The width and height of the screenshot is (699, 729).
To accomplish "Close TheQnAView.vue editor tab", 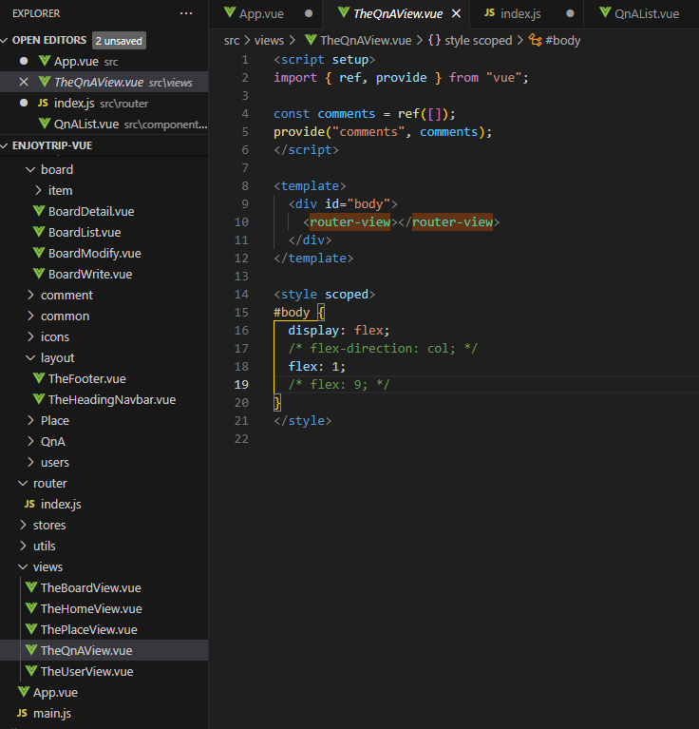I will [457, 13].
